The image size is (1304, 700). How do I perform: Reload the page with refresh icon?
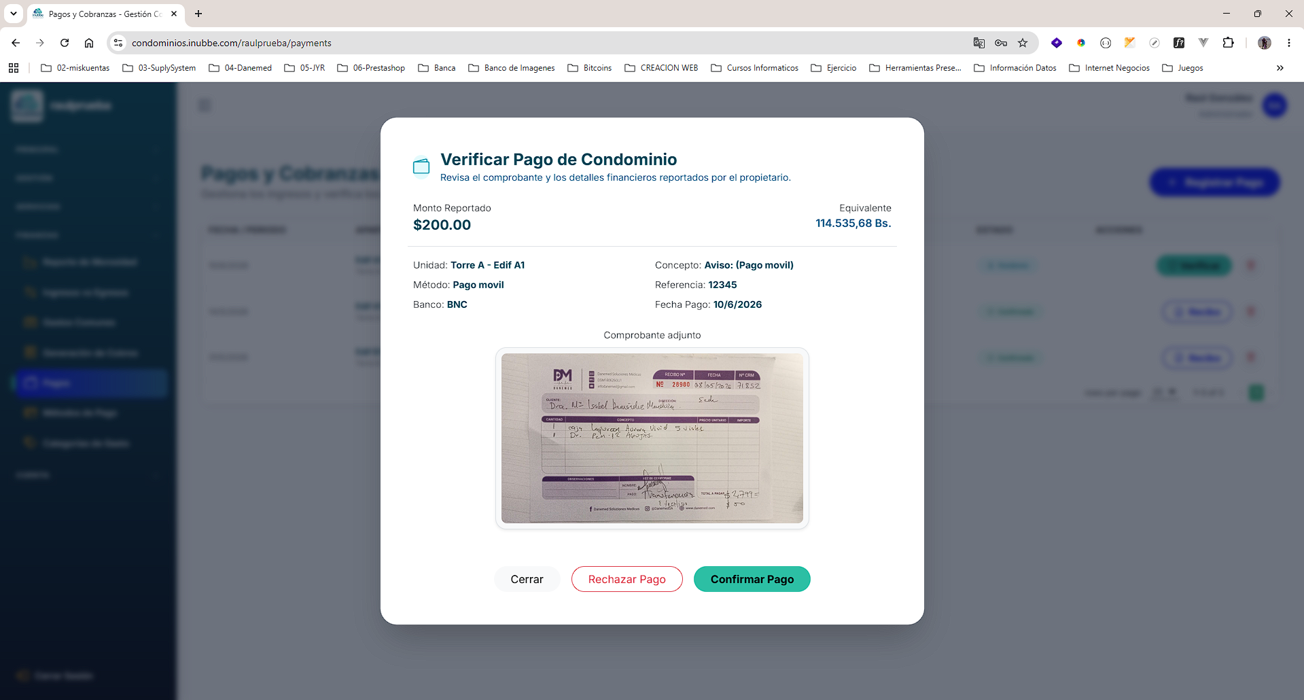[x=65, y=43]
